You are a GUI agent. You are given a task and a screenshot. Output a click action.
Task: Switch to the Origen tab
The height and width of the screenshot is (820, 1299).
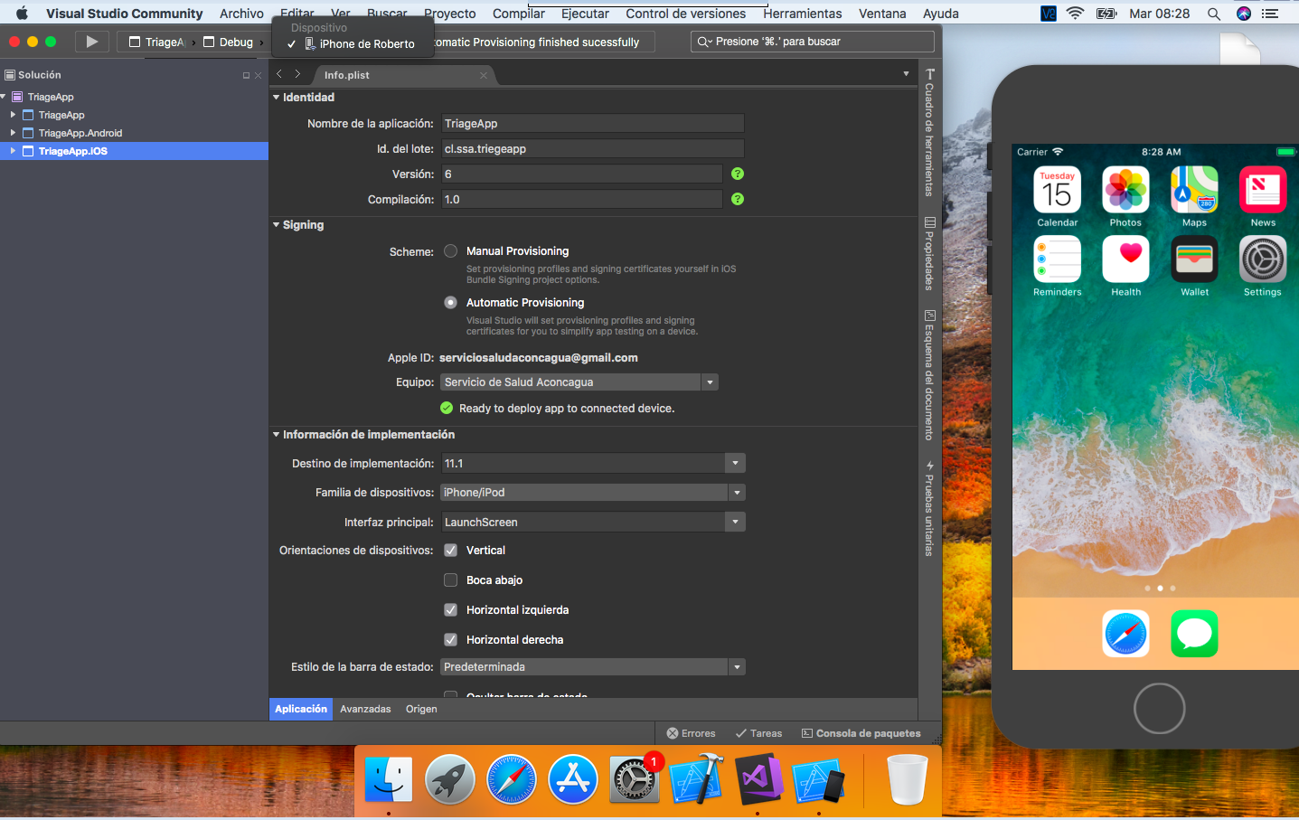(x=421, y=709)
